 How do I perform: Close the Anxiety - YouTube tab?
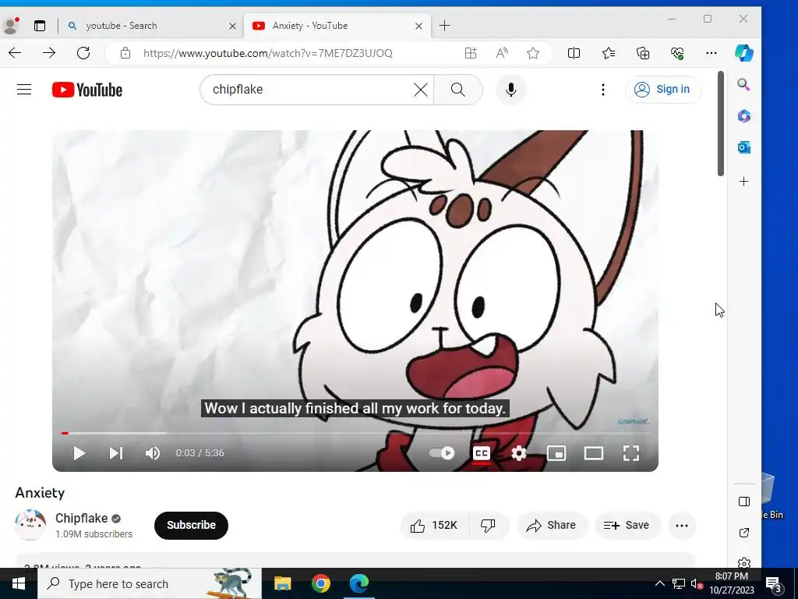pos(418,26)
